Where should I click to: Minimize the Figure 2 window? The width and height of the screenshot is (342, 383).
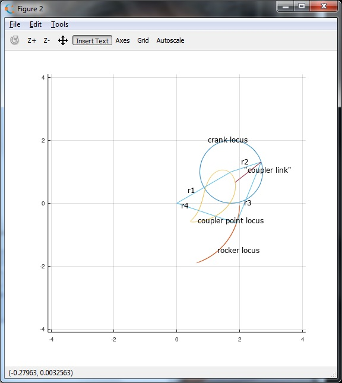click(286, 6)
